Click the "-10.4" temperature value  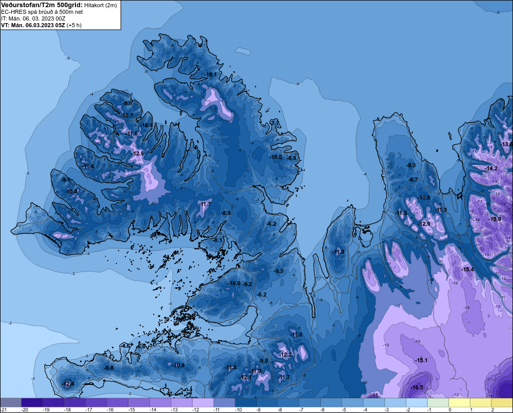point(146,125)
